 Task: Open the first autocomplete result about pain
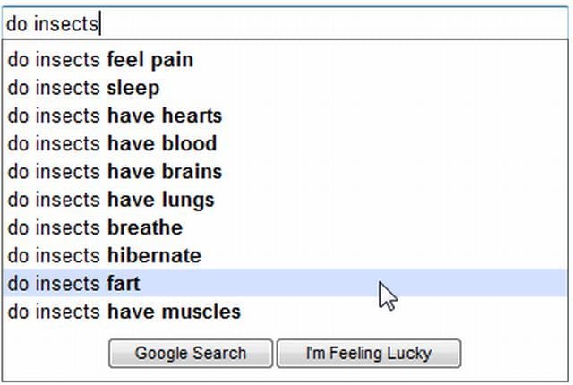tap(100, 61)
